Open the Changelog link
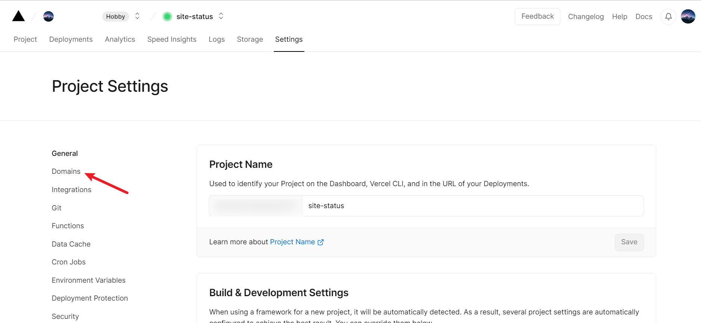This screenshot has height=323, width=701. (585, 16)
